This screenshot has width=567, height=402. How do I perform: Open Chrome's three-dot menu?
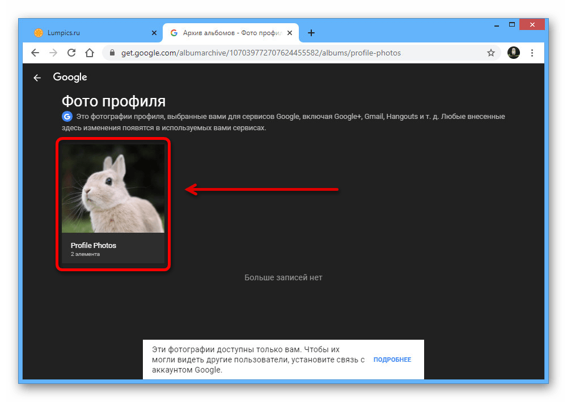click(x=532, y=53)
